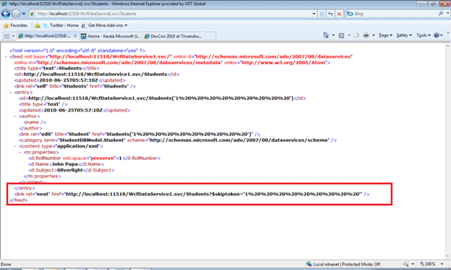Click the Quick Tabs grid icon
Screen dimensions: 451x270
coord(7,36)
